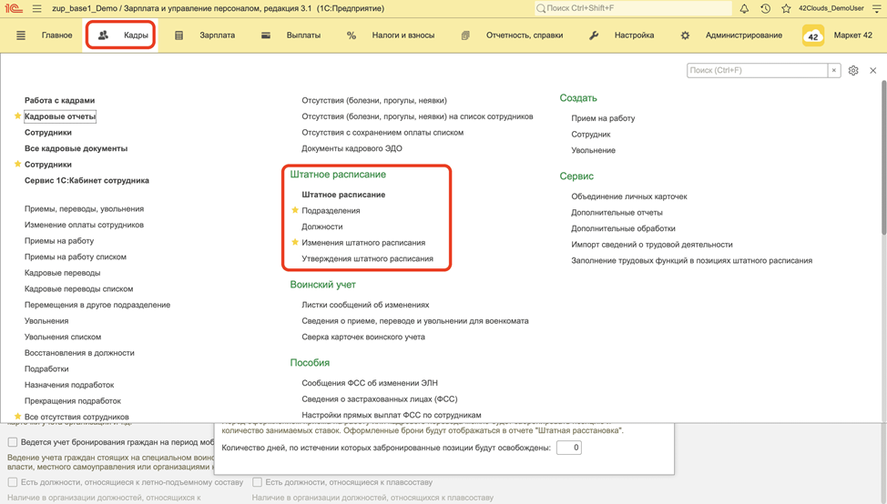Toggle favorite star for Подразделения

click(x=295, y=210)
